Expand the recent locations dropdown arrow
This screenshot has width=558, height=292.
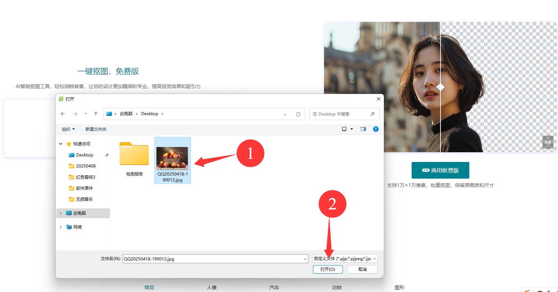click(x=86, y=114)
